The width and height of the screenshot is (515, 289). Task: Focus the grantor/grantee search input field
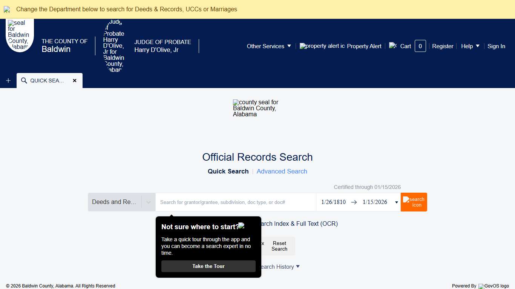[236, 202]
